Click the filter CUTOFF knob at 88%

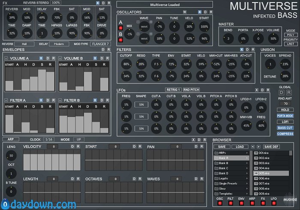point(126,64)
